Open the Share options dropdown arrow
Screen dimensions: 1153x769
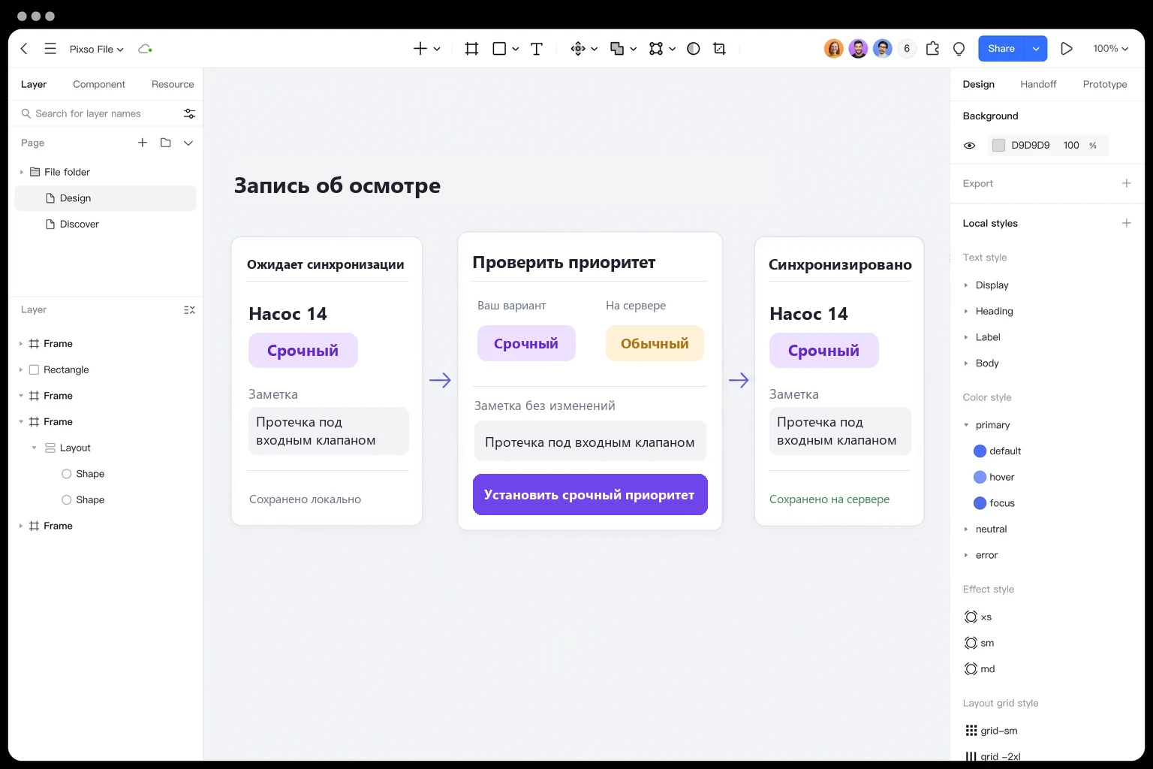1036,49
